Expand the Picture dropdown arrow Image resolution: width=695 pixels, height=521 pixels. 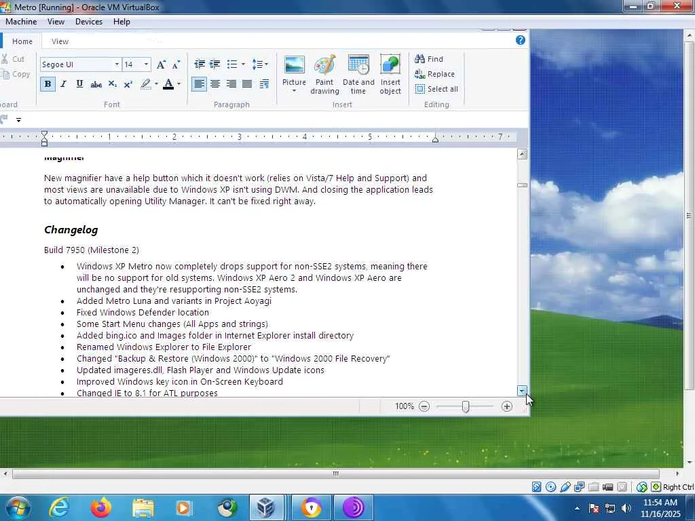(x=295, y=92)
